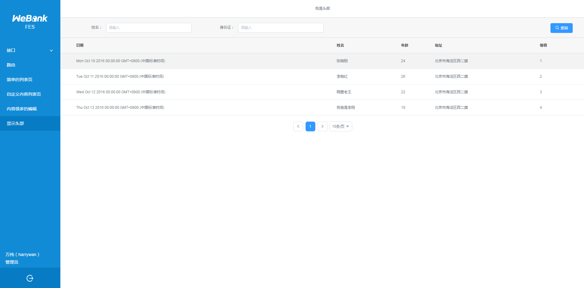Click the row for 张晓刚
584x288 pixels.
[342, 61]
